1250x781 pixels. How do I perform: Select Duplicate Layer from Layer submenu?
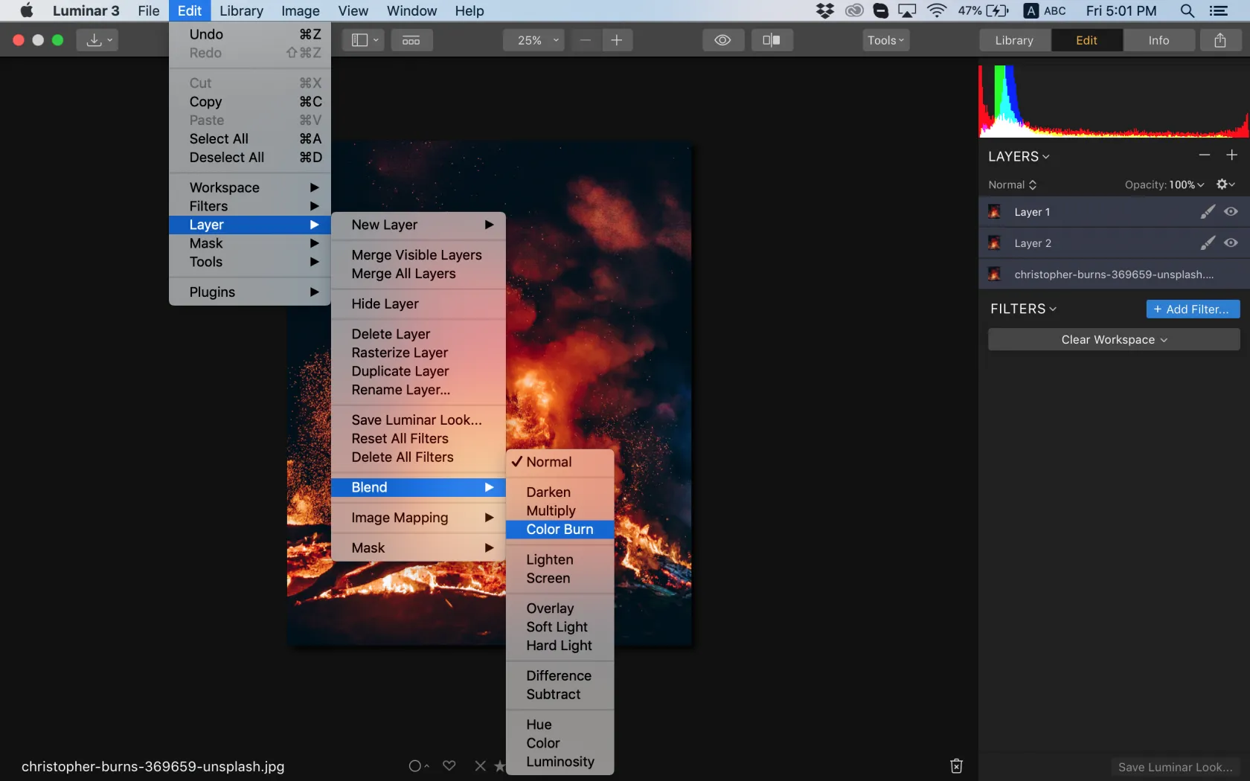click(x=400, y=371)
